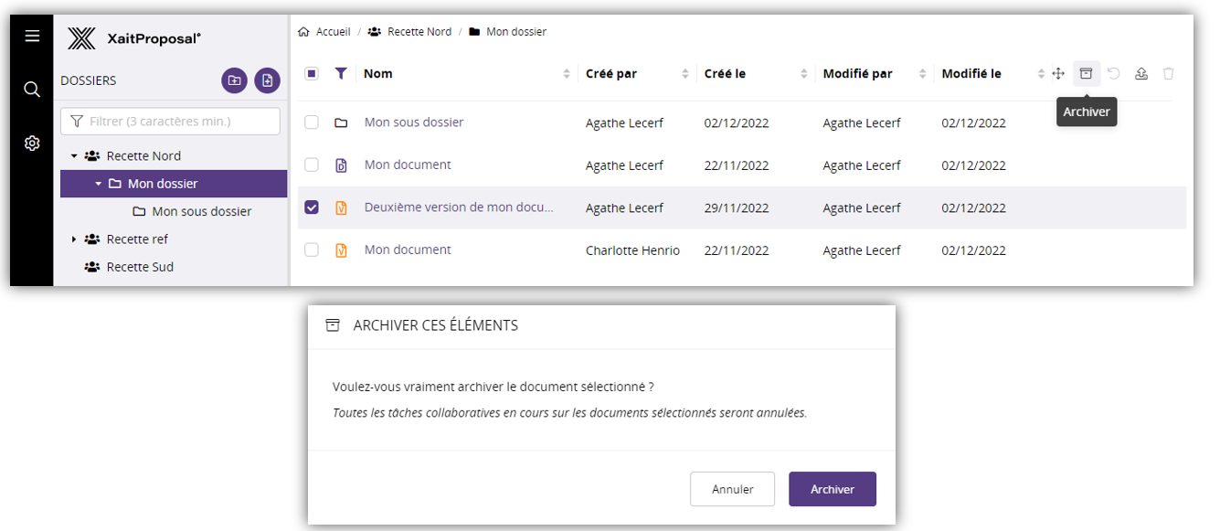Open settings via the gear icon
Viewport: 1220px width, 531px height.
[x=32, y=143]
